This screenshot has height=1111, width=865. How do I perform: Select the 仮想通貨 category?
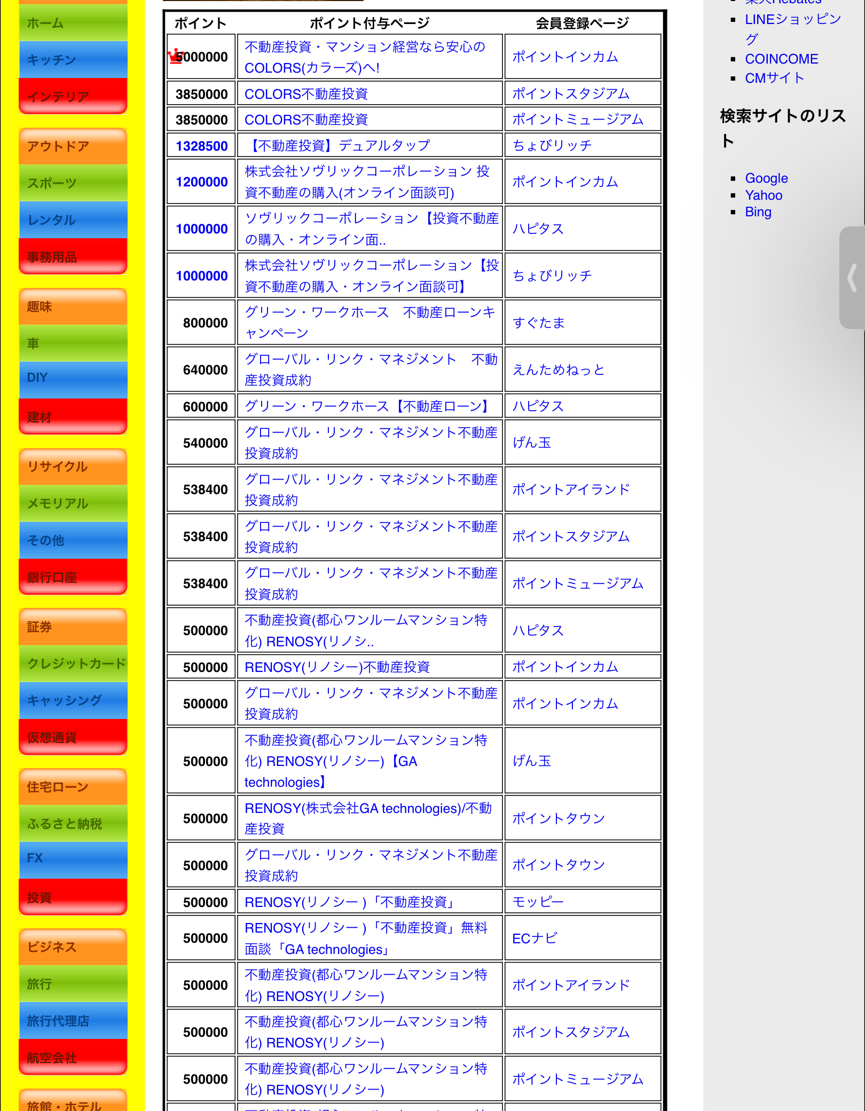click(x=73, y=737)
